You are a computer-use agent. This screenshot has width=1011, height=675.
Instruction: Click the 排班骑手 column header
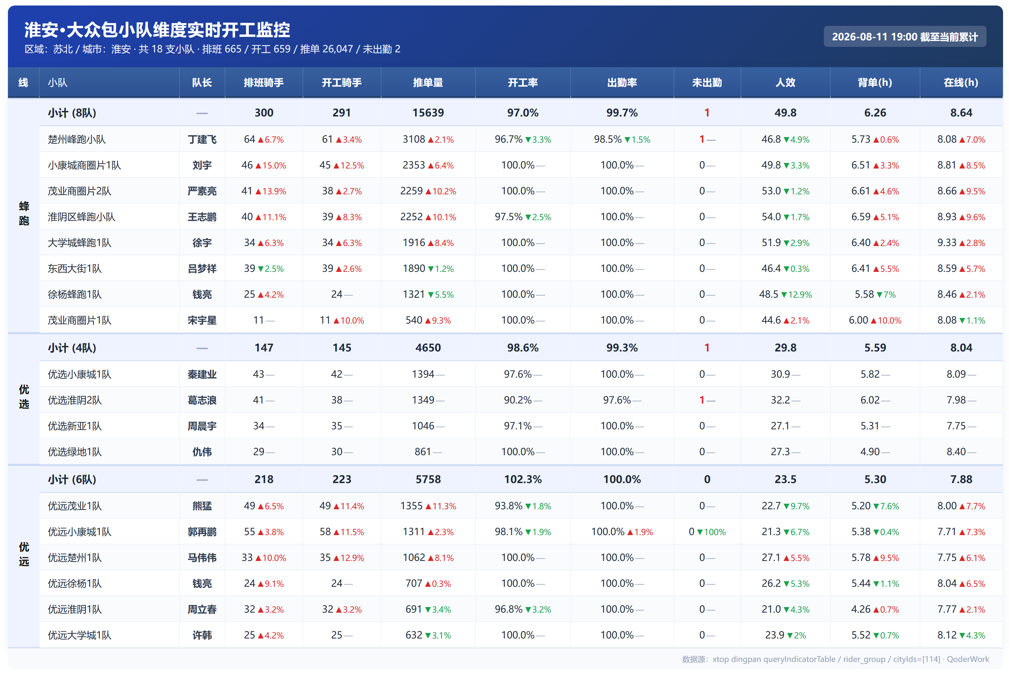click(x=263, y=82)
